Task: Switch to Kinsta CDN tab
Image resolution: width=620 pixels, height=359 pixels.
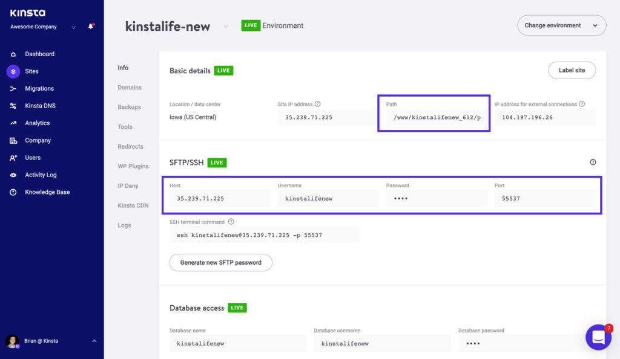Action: point(133,206)
